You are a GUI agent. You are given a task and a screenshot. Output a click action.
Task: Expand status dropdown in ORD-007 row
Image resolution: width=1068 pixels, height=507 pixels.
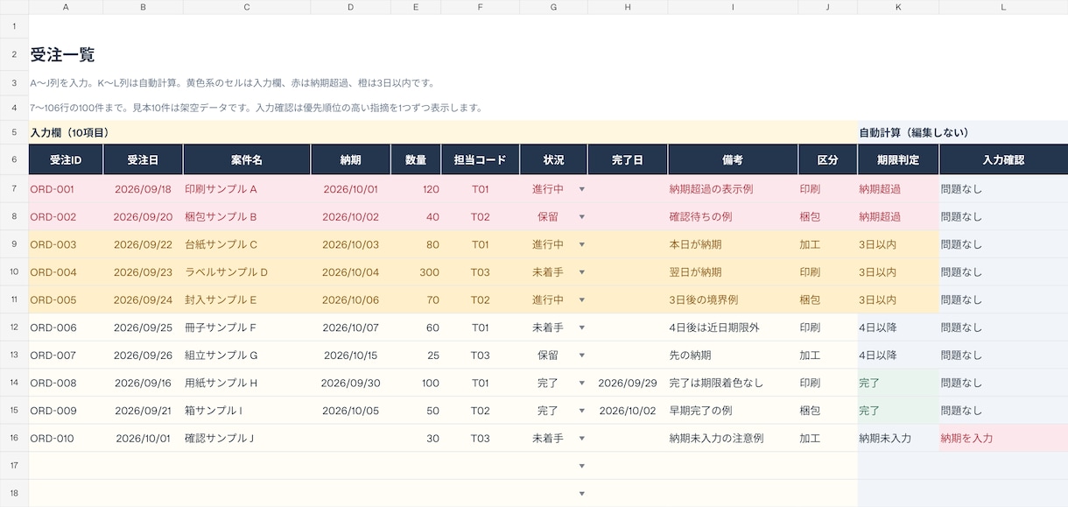pyautogui.click(x=582, y=356)
